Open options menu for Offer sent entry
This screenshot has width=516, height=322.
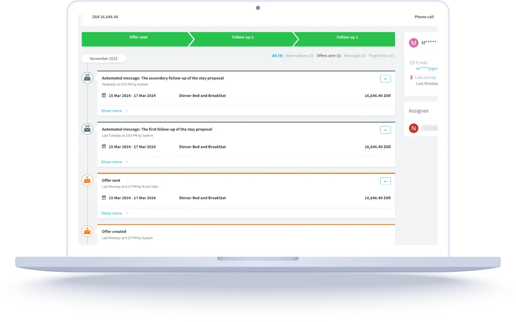tap(385, 181)
